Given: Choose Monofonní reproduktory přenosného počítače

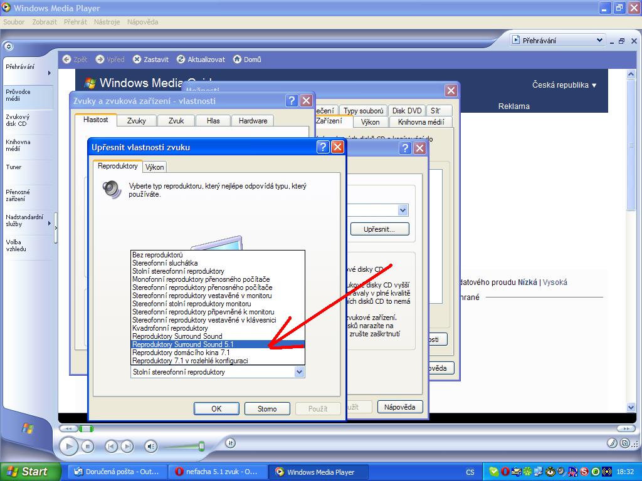Looking at the screenshot, I should coord(218,279).
